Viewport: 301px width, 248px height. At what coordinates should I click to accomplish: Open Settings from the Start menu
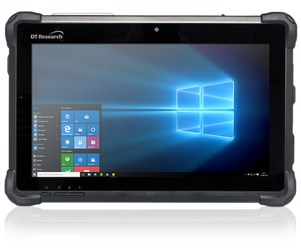coord(38,161)
